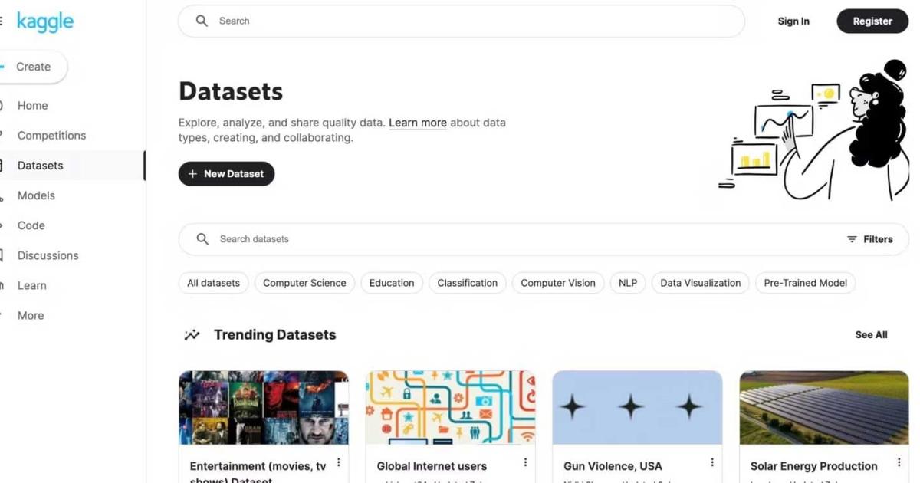Click the search datasets magnifier icon
This screenshot has height=483, width=920.
(x=202, y=239)
